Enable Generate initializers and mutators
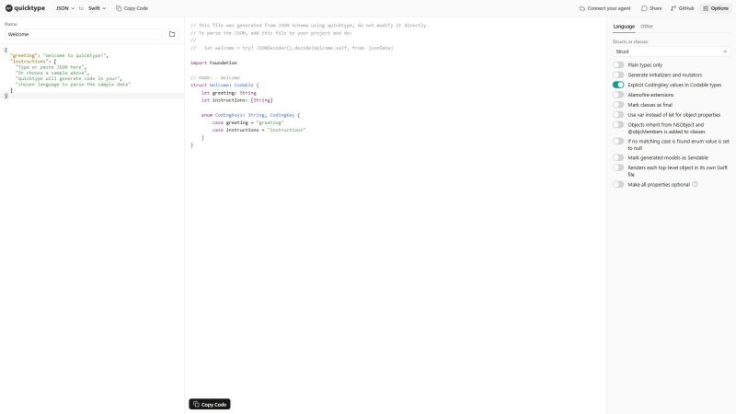Image resolution: width=736 pixels, height=414 pixels. pyautogui.click(x=618, y=75)
